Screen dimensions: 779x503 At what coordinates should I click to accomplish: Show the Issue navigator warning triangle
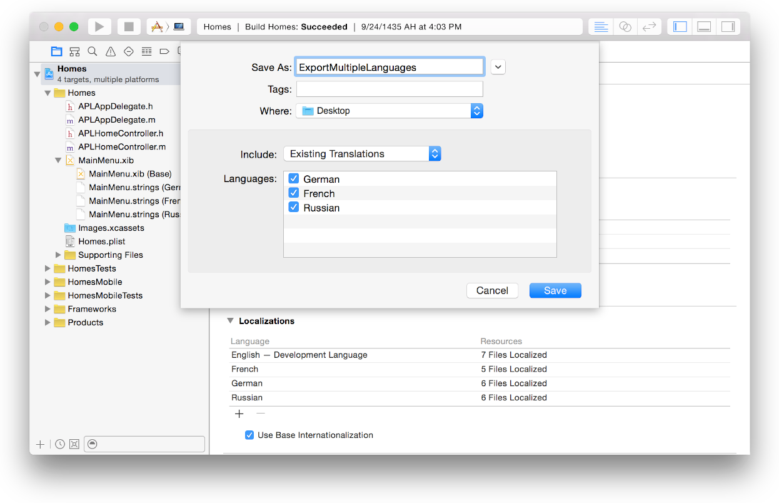click(111, 51)
